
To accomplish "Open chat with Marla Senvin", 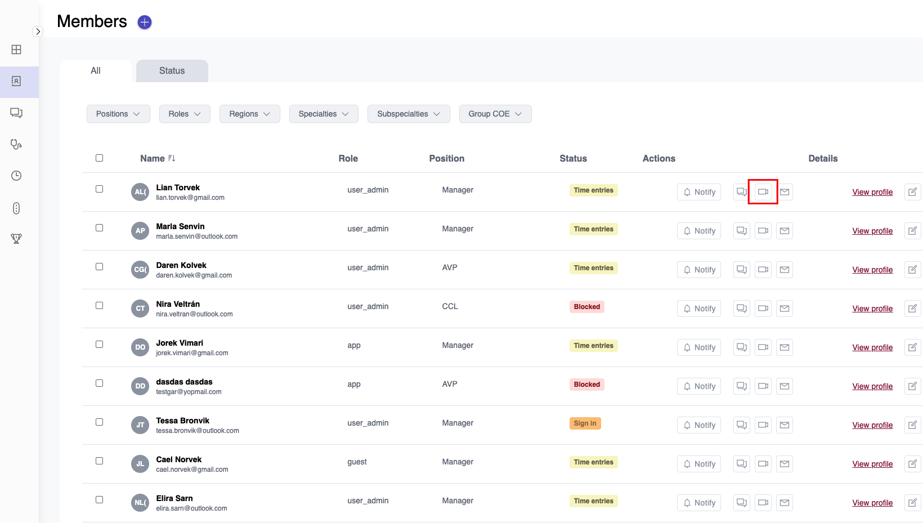I will click(x=741, y=231).
